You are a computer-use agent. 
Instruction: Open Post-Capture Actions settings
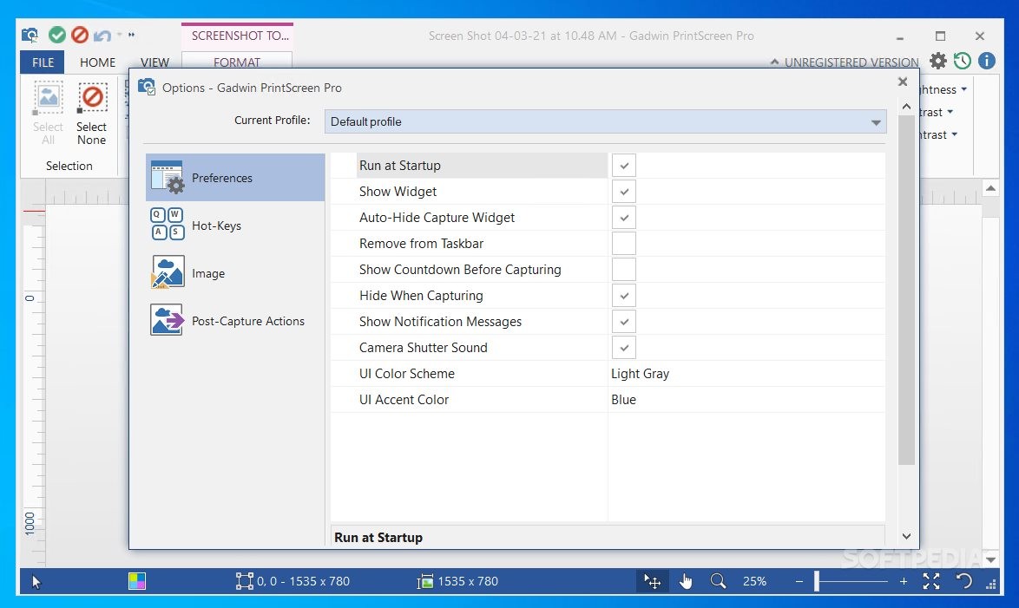tap(165, 318)
